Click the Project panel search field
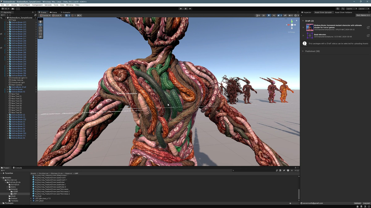 [254, 170]
